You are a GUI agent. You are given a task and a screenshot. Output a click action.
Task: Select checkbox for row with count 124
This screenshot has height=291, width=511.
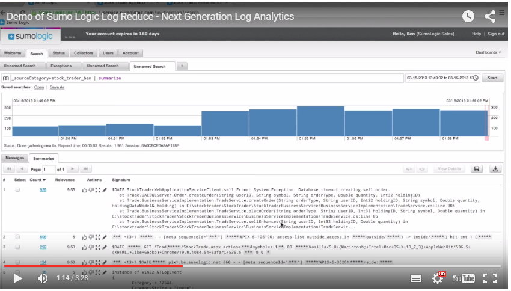point(17,262)
